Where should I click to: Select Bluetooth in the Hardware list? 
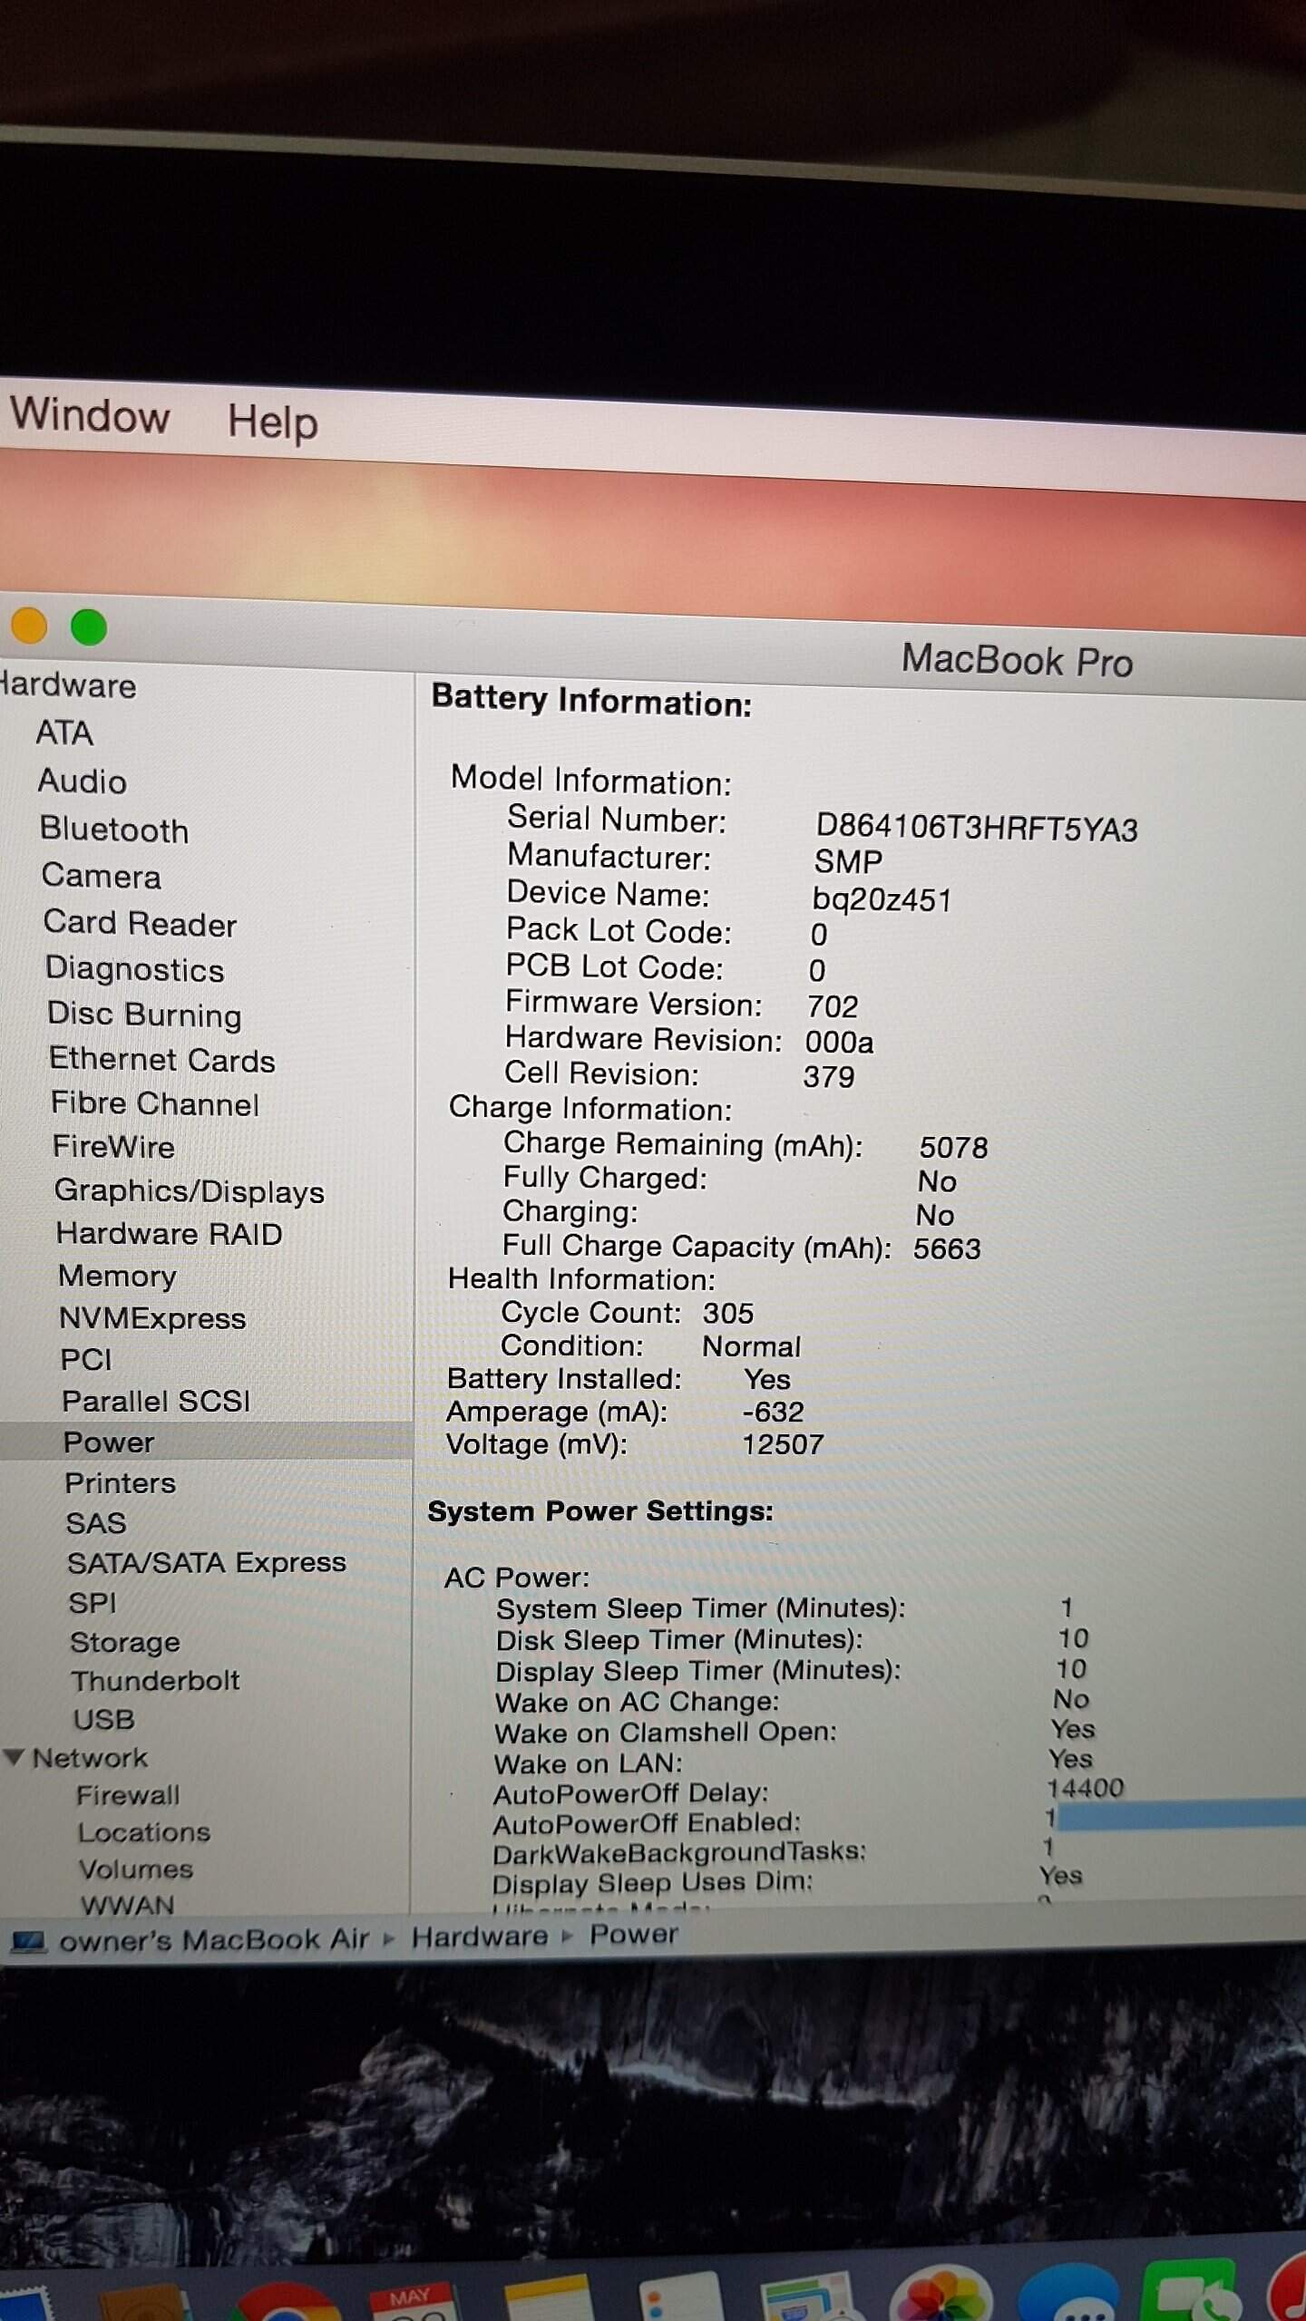coord(114,830)
